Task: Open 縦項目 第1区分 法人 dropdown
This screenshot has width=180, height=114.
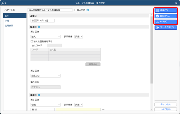Action: 45,37
